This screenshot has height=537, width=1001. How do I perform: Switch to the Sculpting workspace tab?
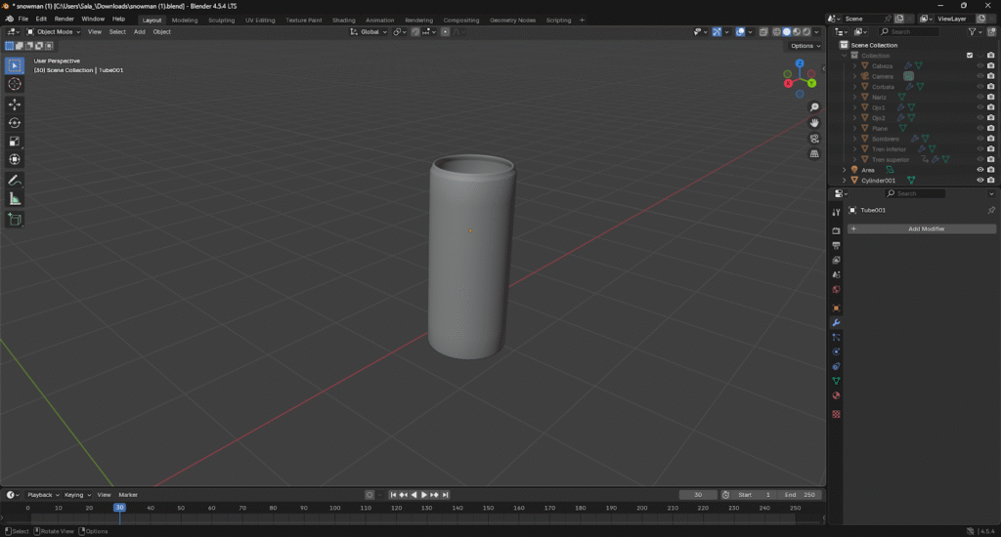click(x=222, y=20)
